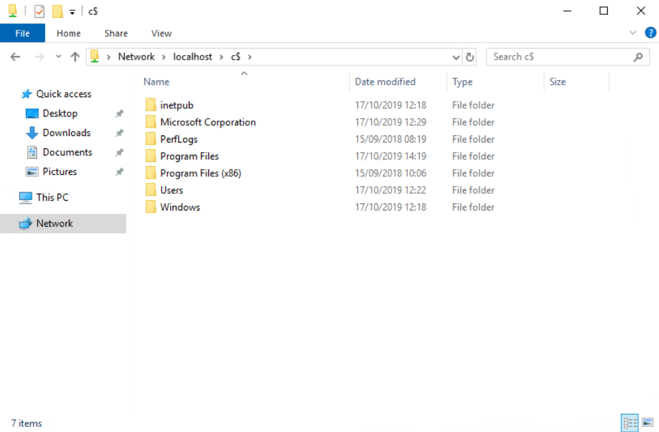Click the Properties icon in quick access toolbar
This screenshot has width=659, height=432.
click(x=40, y=11)
